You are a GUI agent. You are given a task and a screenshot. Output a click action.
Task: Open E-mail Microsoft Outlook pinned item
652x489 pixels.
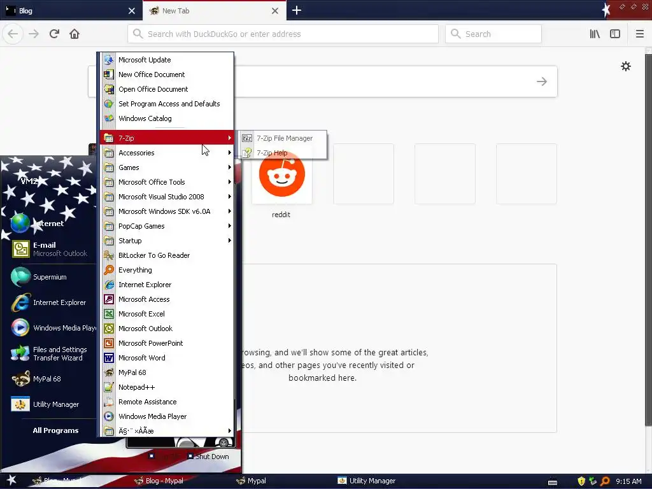[x=50, y=249]
